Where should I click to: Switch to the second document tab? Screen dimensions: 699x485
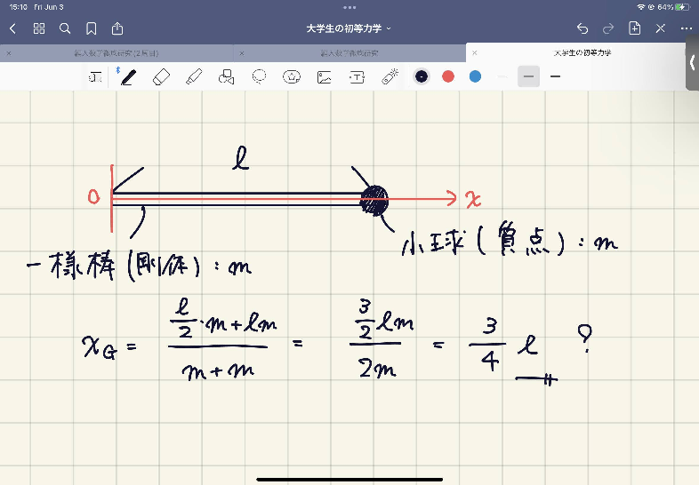(349, 53)
